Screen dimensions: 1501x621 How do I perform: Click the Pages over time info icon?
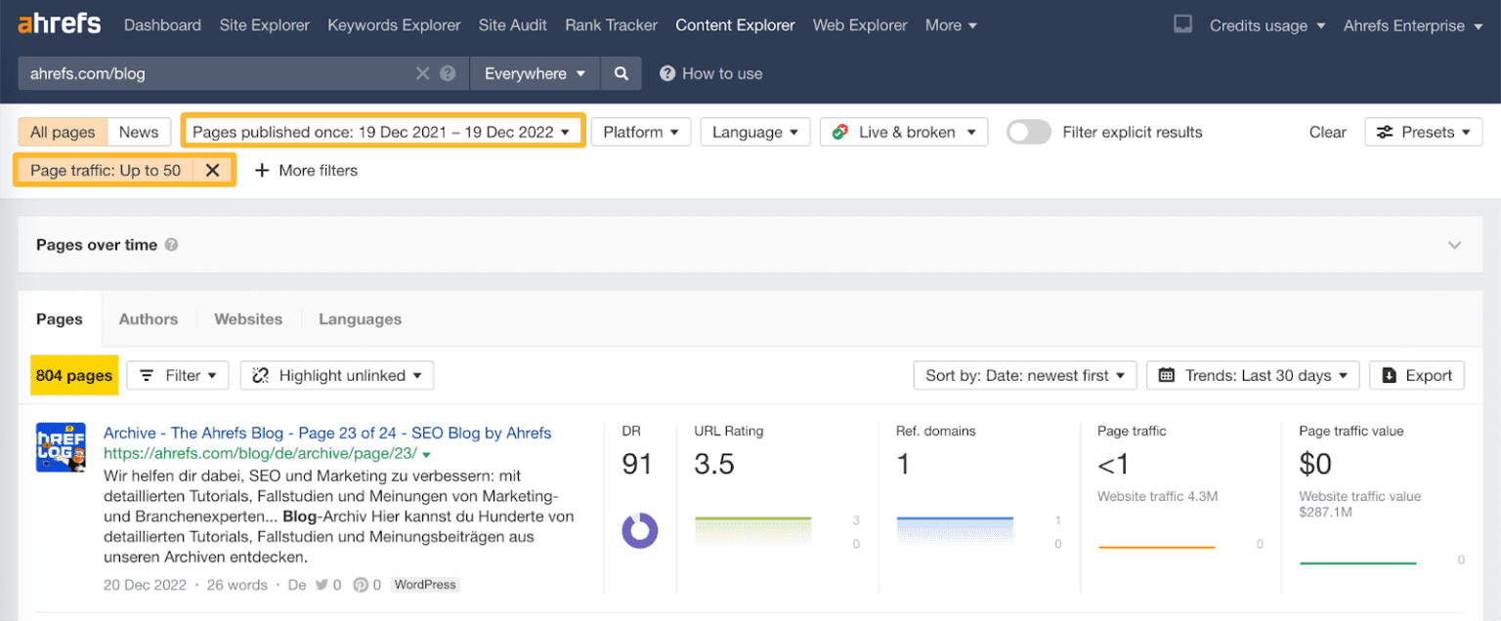tap(172, 245)
